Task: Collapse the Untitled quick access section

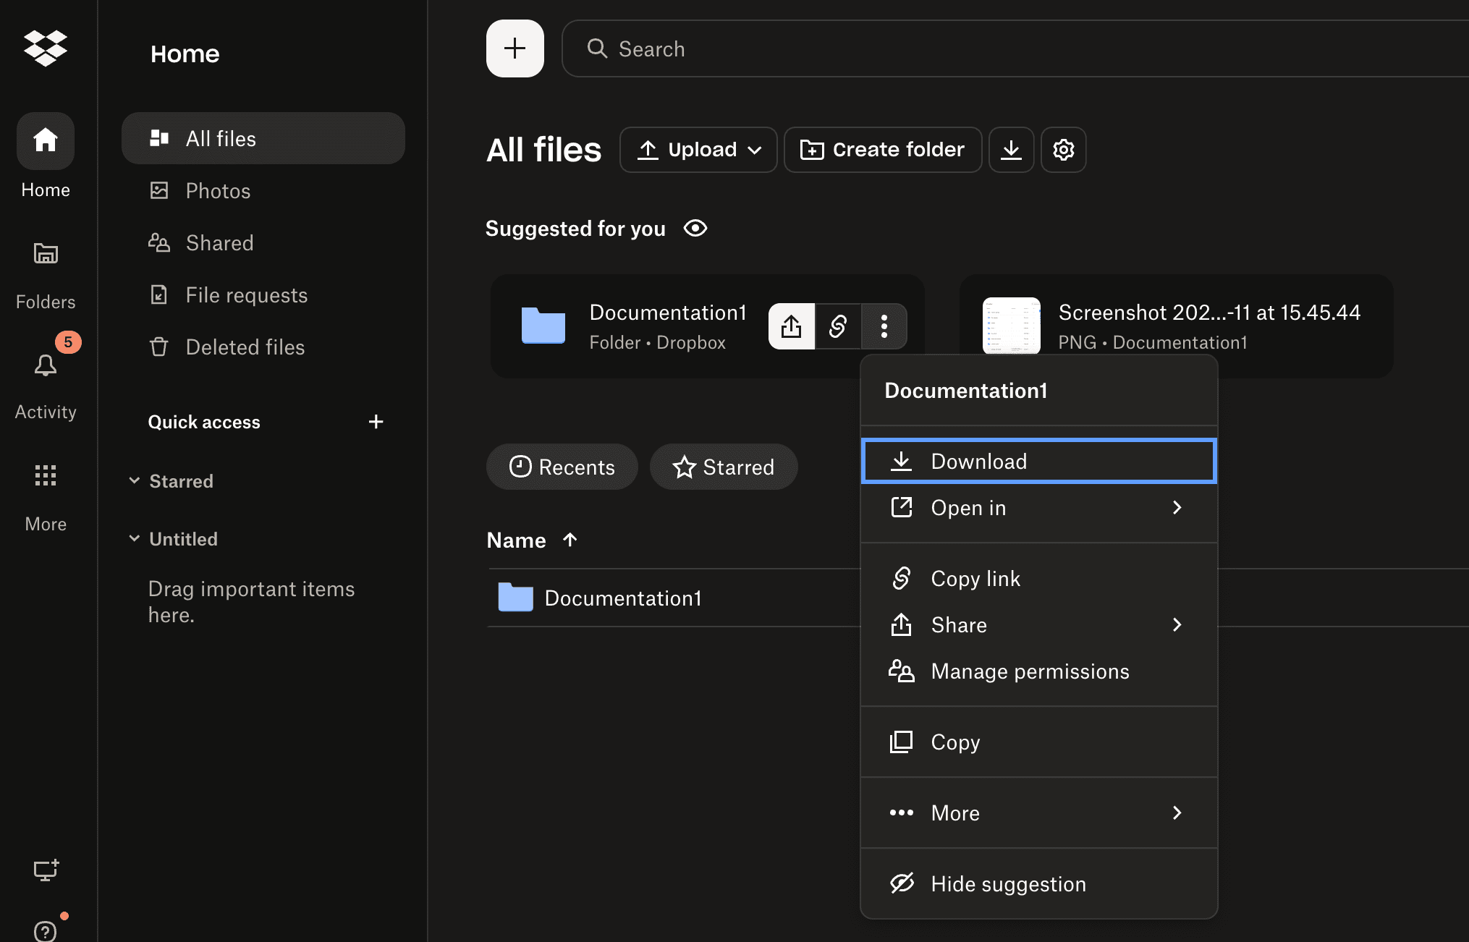Action: point(135,538)
